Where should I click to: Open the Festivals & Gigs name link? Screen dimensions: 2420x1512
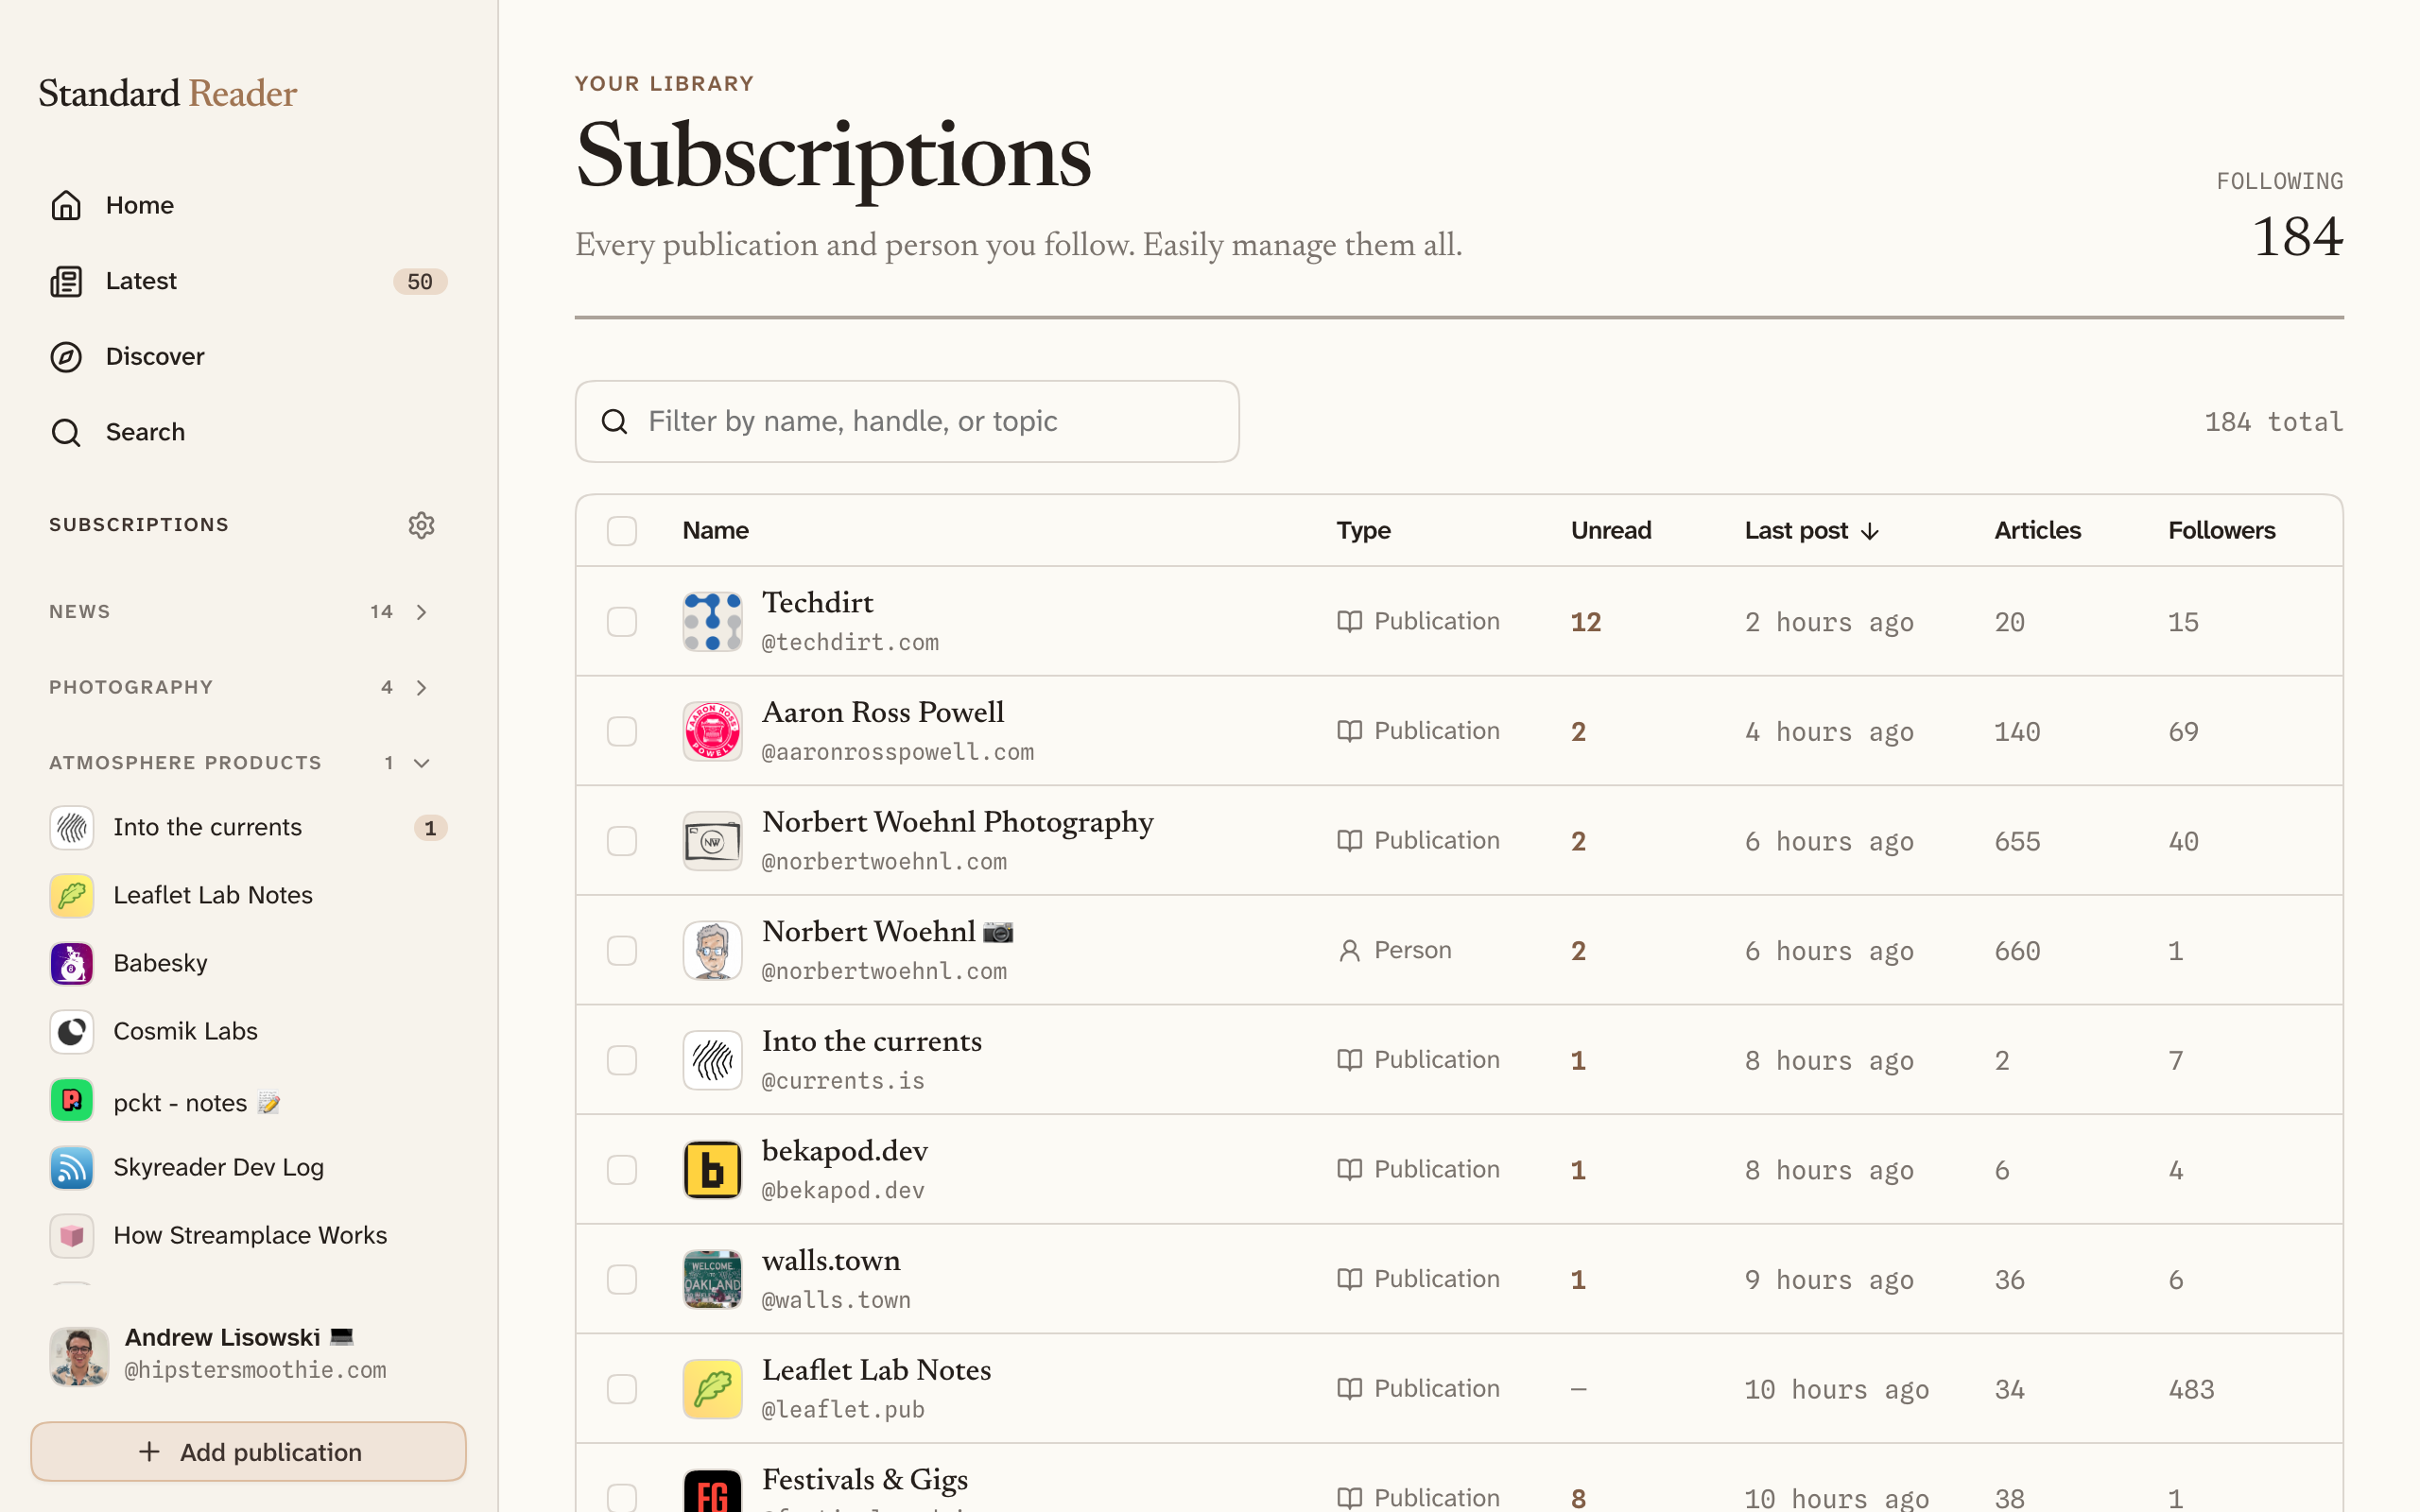click(865, 1480)
